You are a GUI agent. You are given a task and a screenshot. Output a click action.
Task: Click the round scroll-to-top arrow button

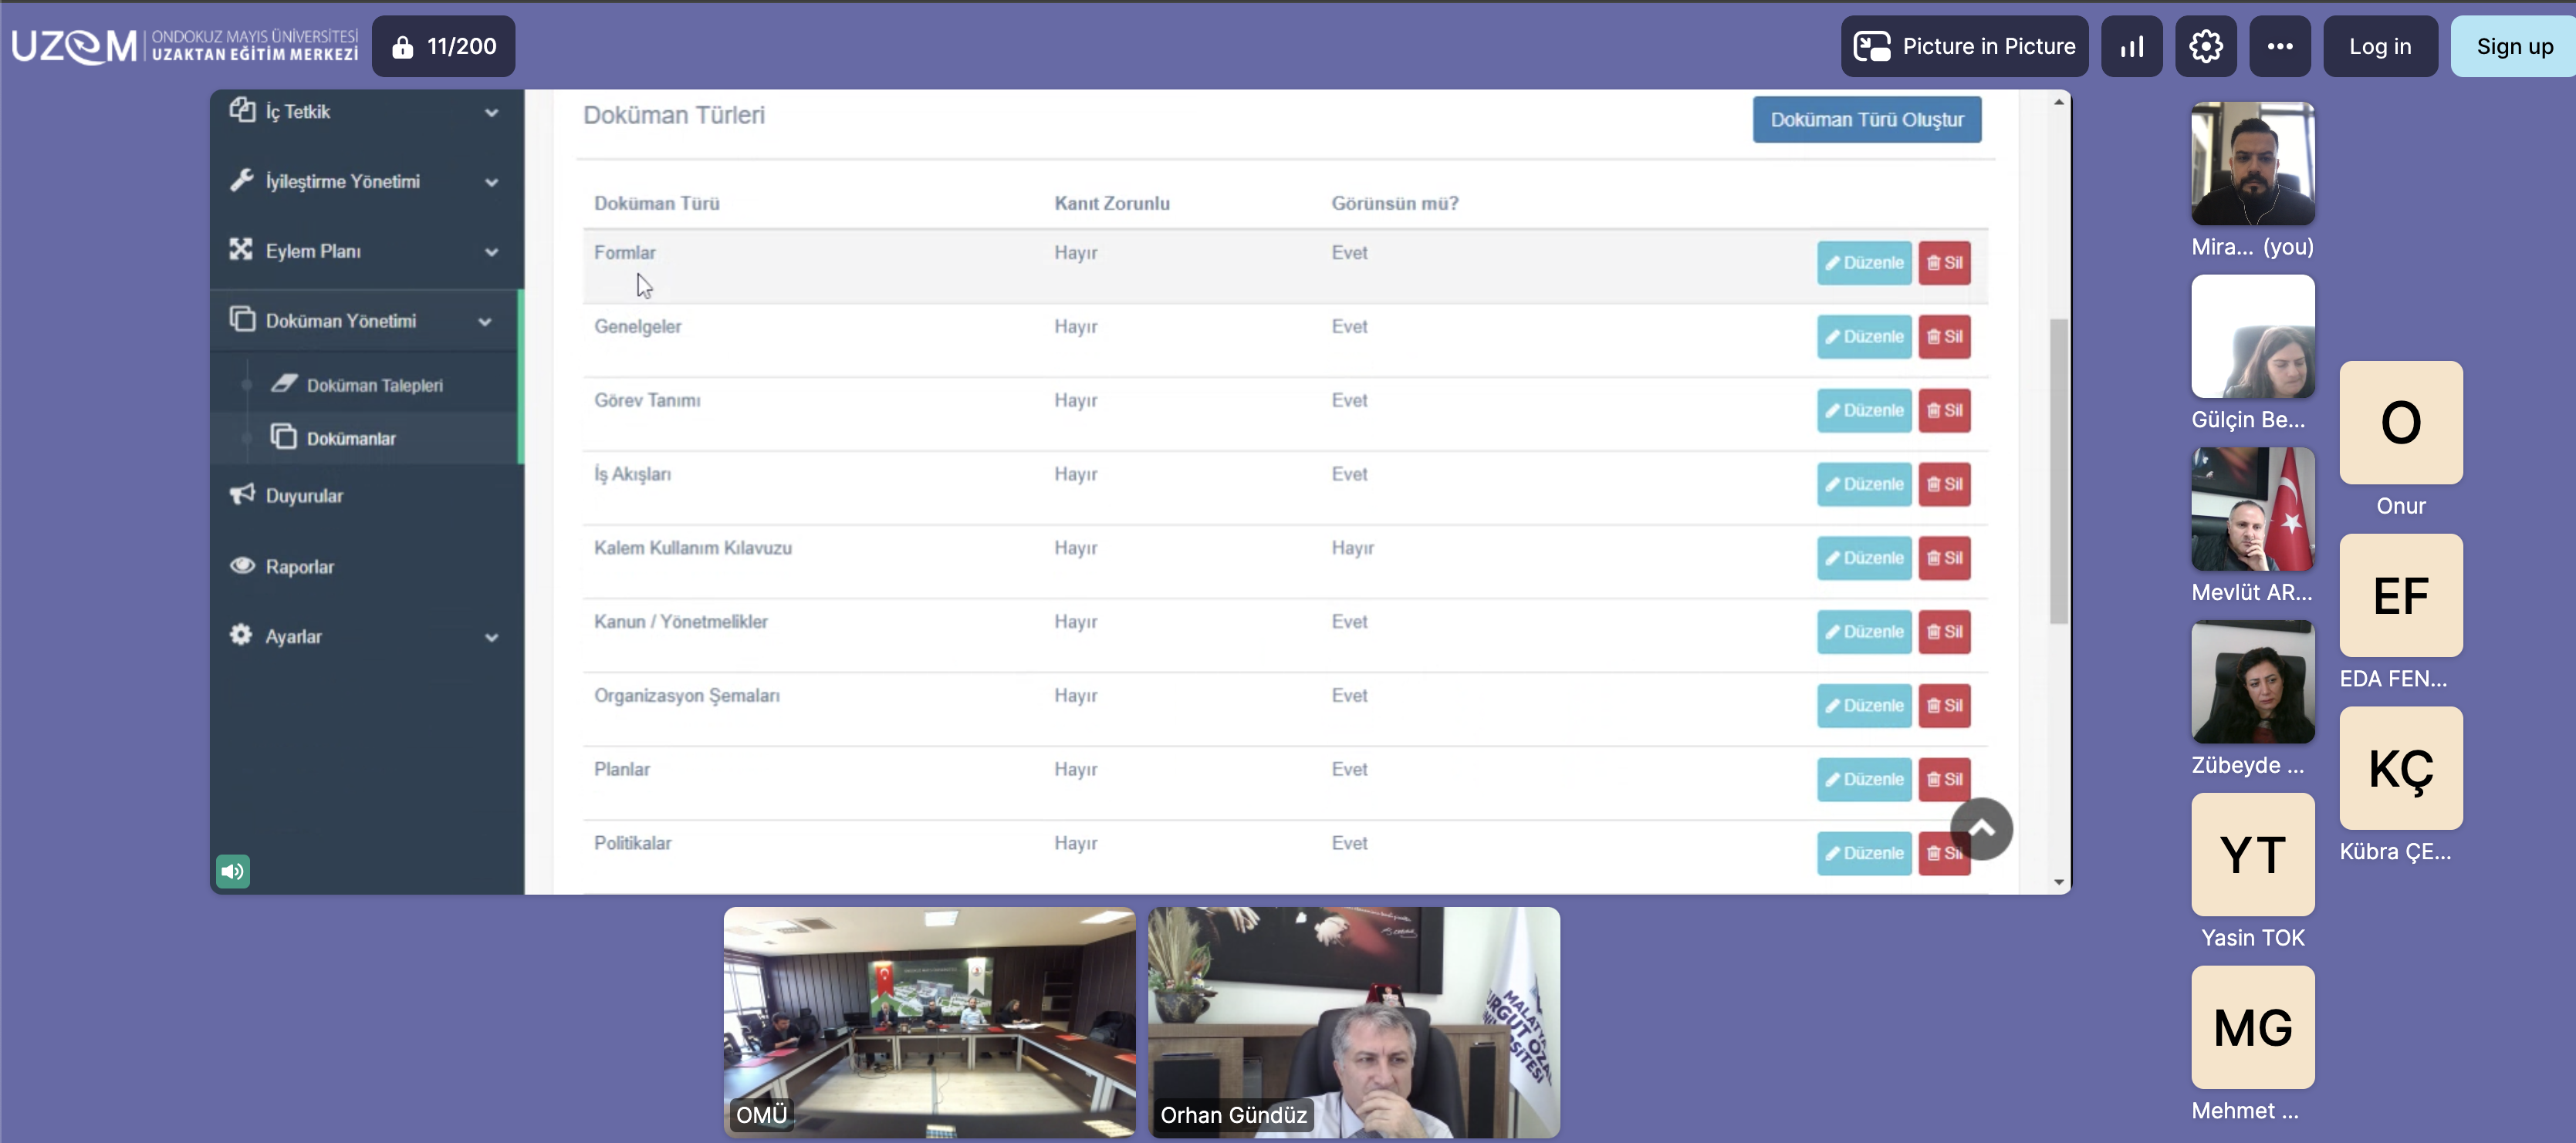click(x=1981, y=828)
